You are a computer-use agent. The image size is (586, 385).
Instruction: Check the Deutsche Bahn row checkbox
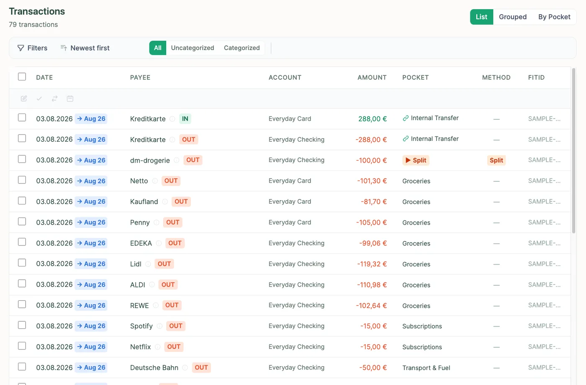(22, 367)
